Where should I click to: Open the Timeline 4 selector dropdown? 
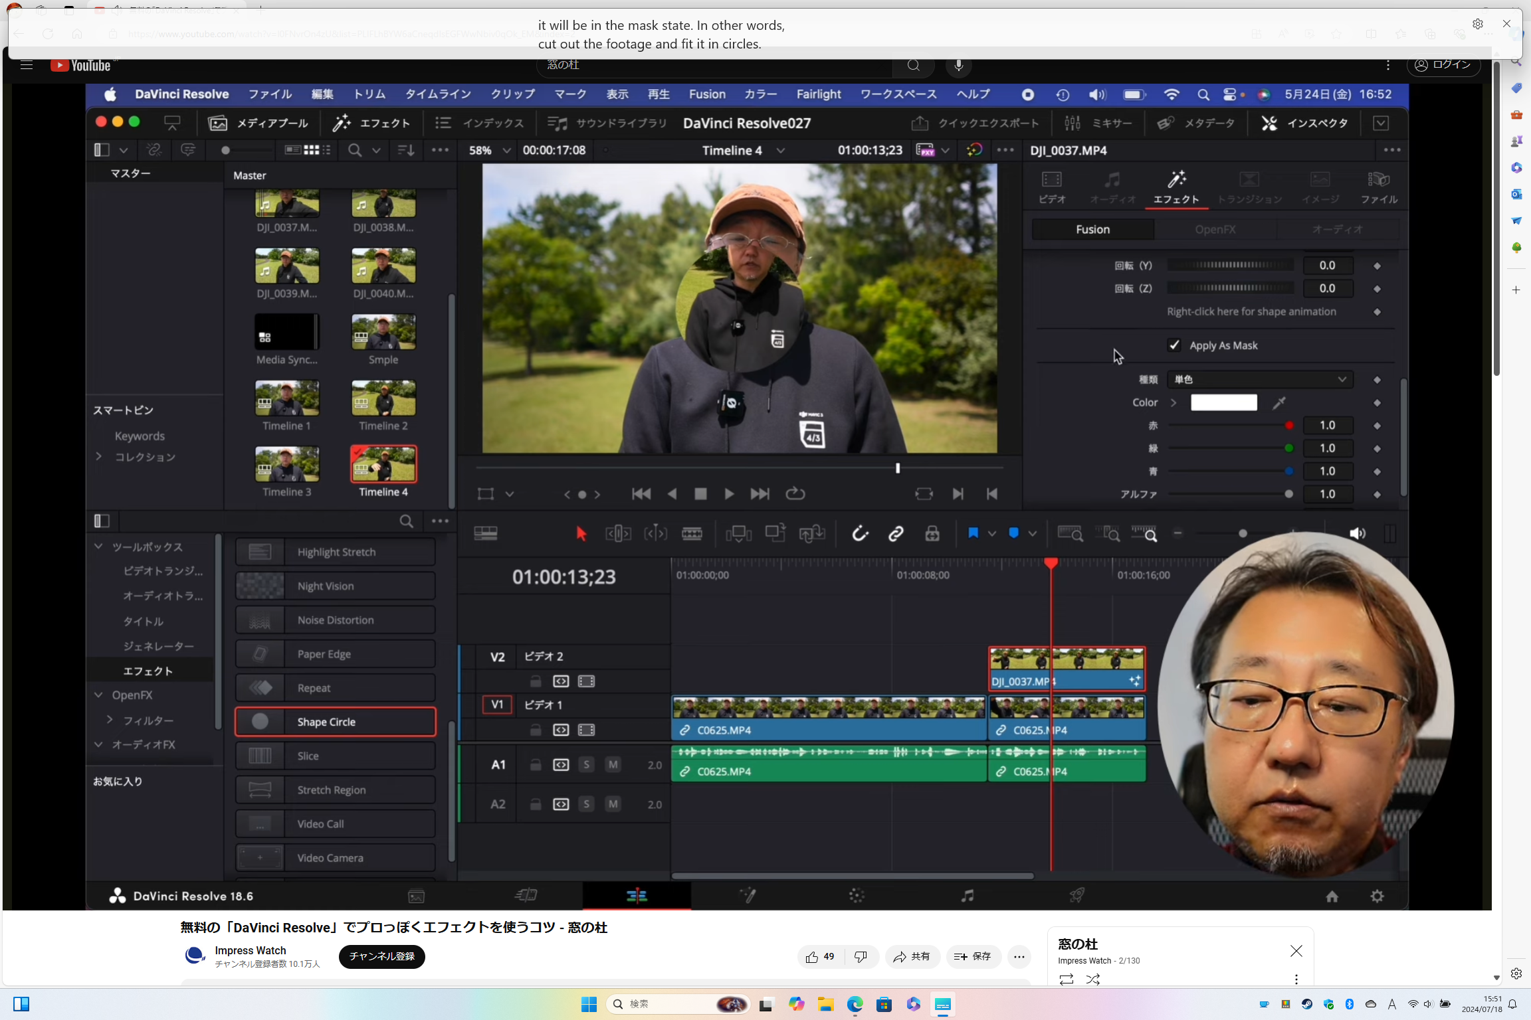click(x=781, y=150)
